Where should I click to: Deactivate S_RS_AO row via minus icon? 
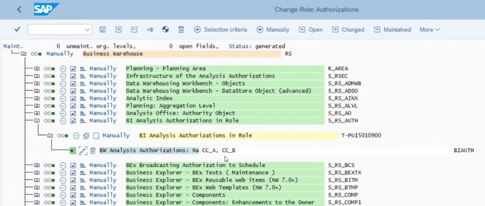point(63,113)
